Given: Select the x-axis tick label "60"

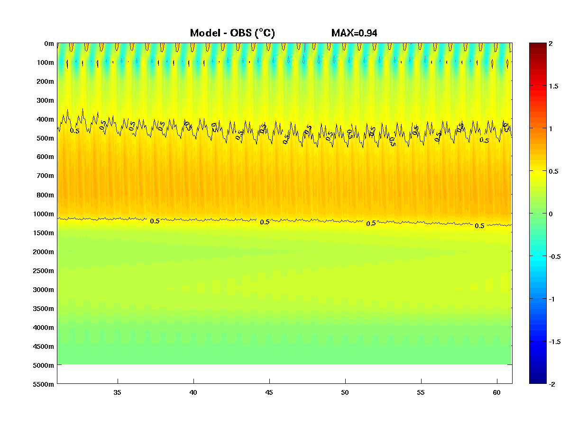Looking at the screenshot, I should pos(497,392).
